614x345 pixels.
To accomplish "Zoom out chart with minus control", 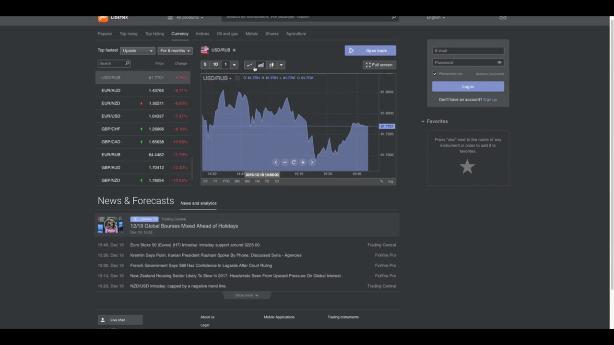I will tap(284, 162).
